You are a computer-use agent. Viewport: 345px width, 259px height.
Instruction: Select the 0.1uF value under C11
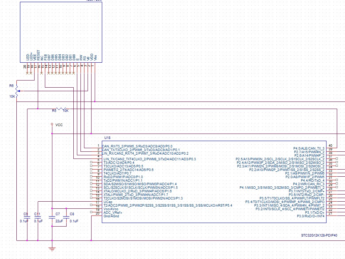[38, 221]
